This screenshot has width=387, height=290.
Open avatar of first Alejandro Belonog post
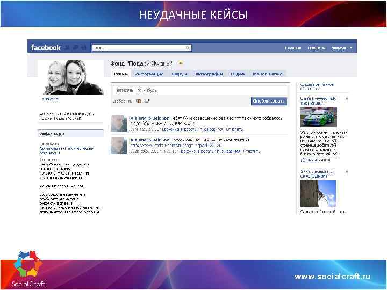119,124
